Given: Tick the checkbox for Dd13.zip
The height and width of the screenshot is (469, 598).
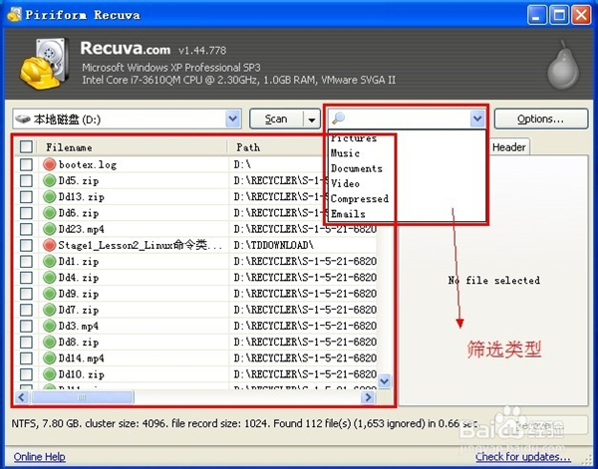Looking at the screenshot, I should pos(26,196).
